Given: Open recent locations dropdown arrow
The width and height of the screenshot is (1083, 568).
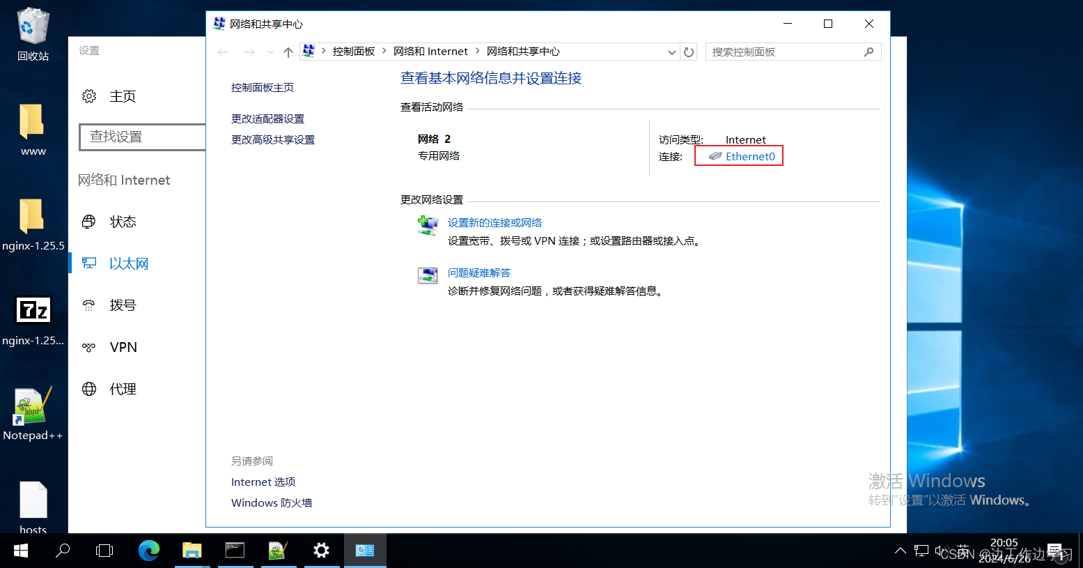Looking at the screenshot, I should (271, 52).
